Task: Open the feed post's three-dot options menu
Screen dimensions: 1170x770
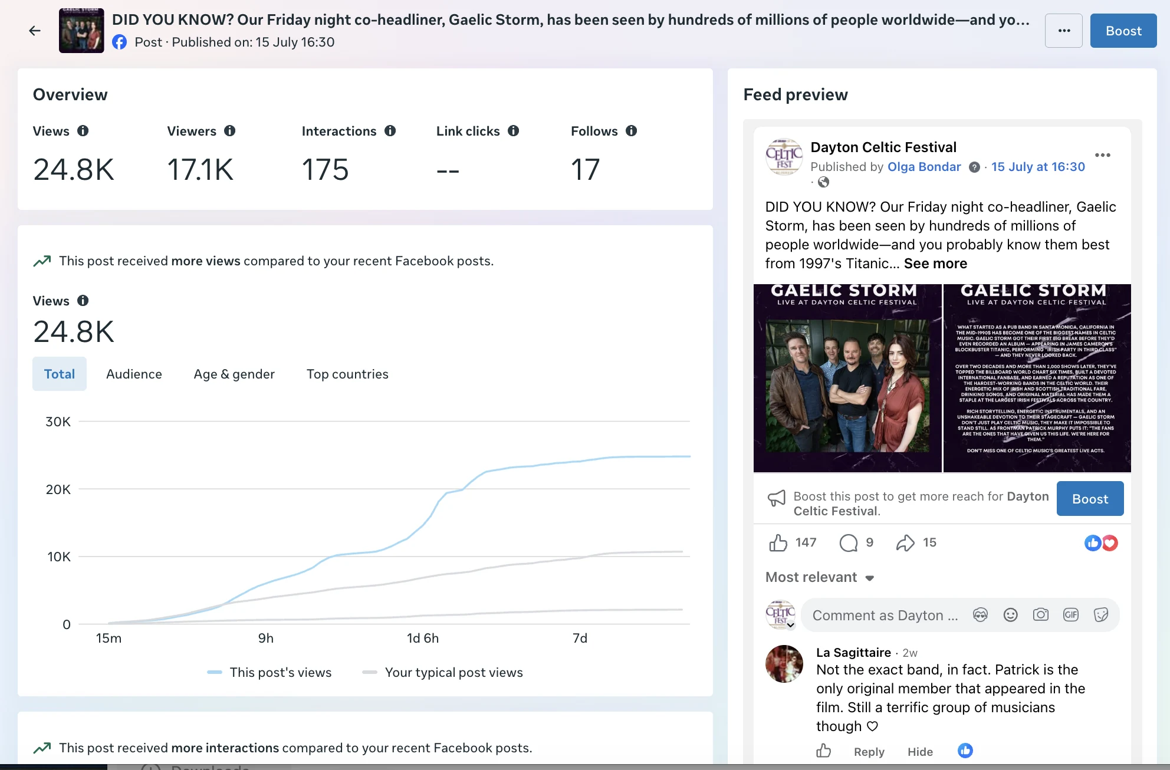Action: tap(1102, 155)
